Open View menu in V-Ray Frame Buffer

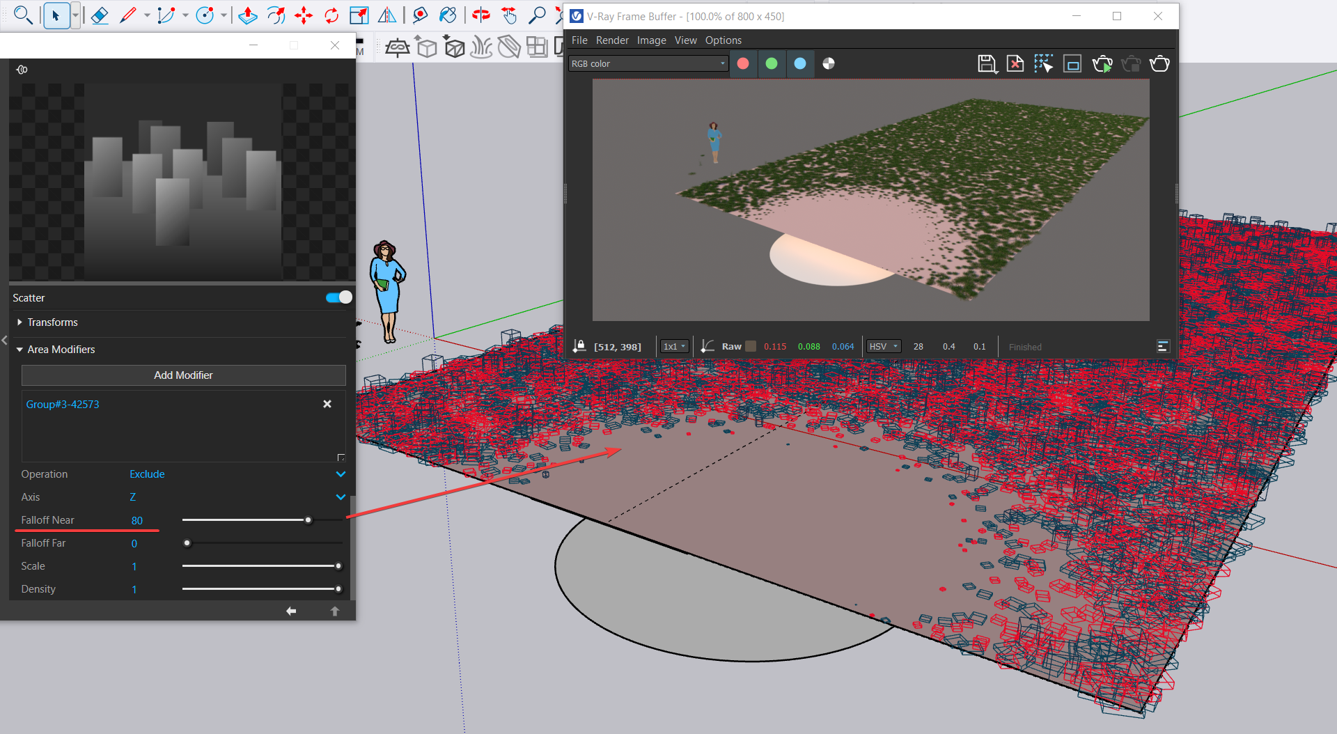(x=685, y=40)
